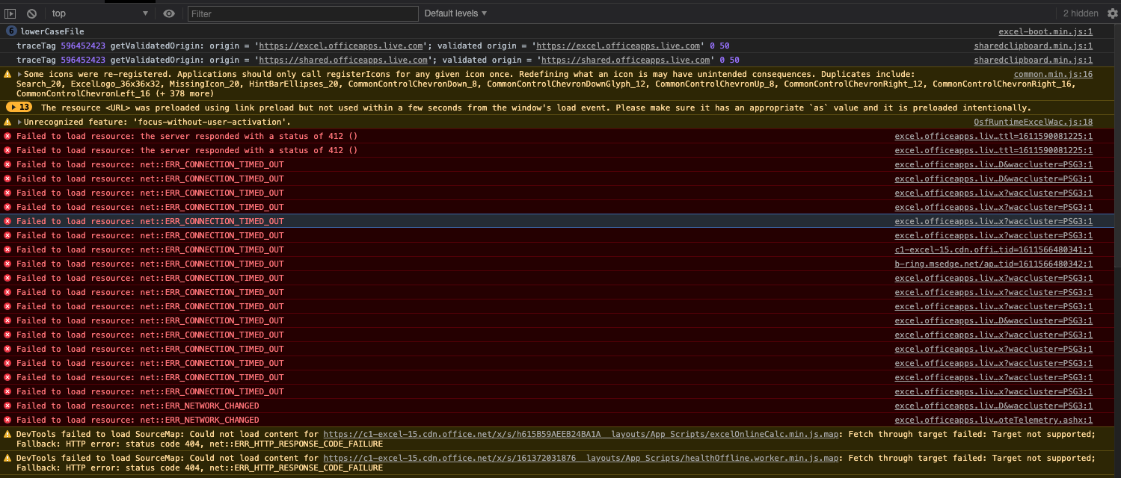Click the error icon on the oteTelemetry.ashx row

(7, 420)
